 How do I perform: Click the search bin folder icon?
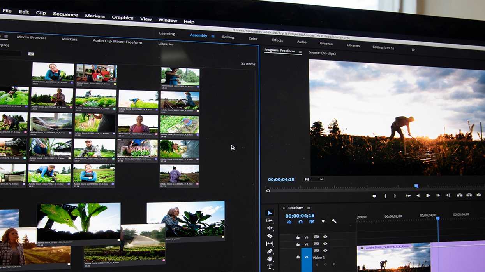[x=31, y=54]
